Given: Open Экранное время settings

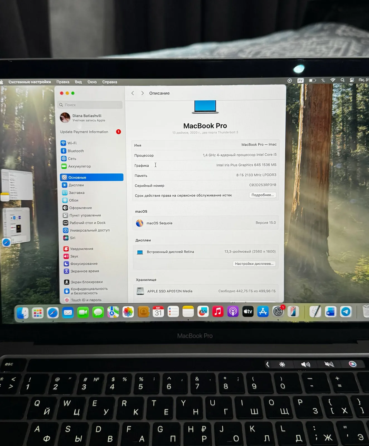Looking at the screenshot, I should click(x=82, y=271).
